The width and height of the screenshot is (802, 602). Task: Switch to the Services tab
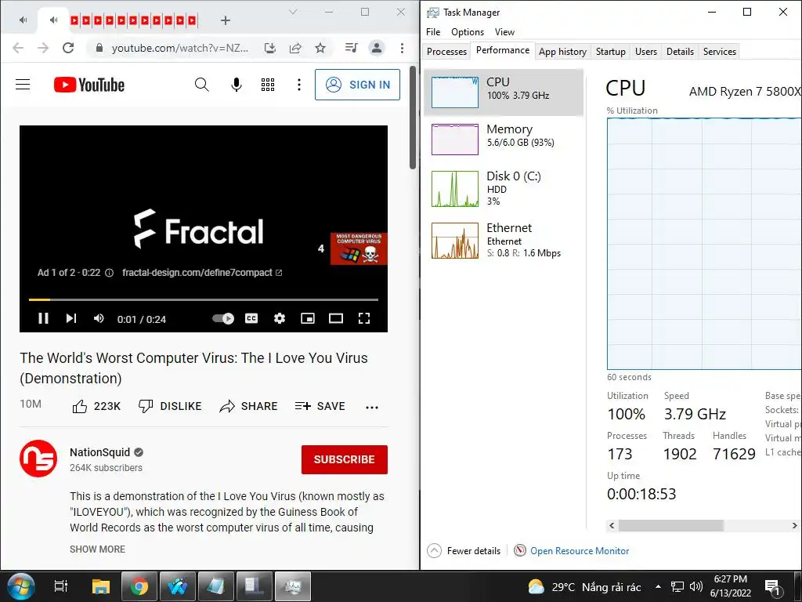pyautogui.click(x=719, y=52)
